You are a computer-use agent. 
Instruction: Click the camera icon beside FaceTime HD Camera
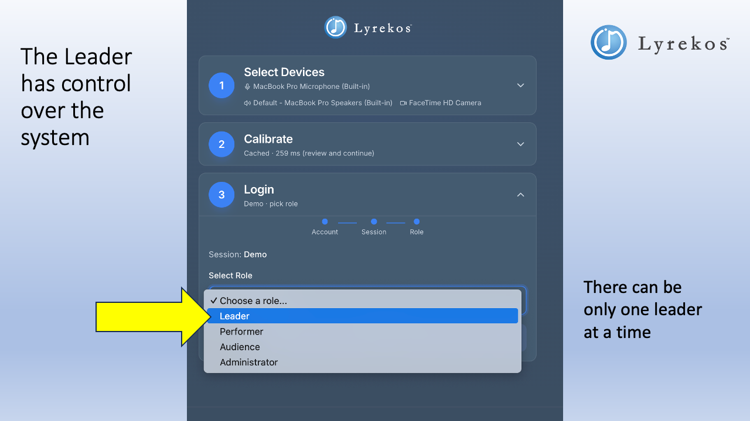403,102
